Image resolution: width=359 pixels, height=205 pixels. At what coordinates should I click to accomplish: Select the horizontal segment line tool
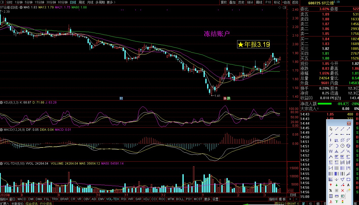348,134
